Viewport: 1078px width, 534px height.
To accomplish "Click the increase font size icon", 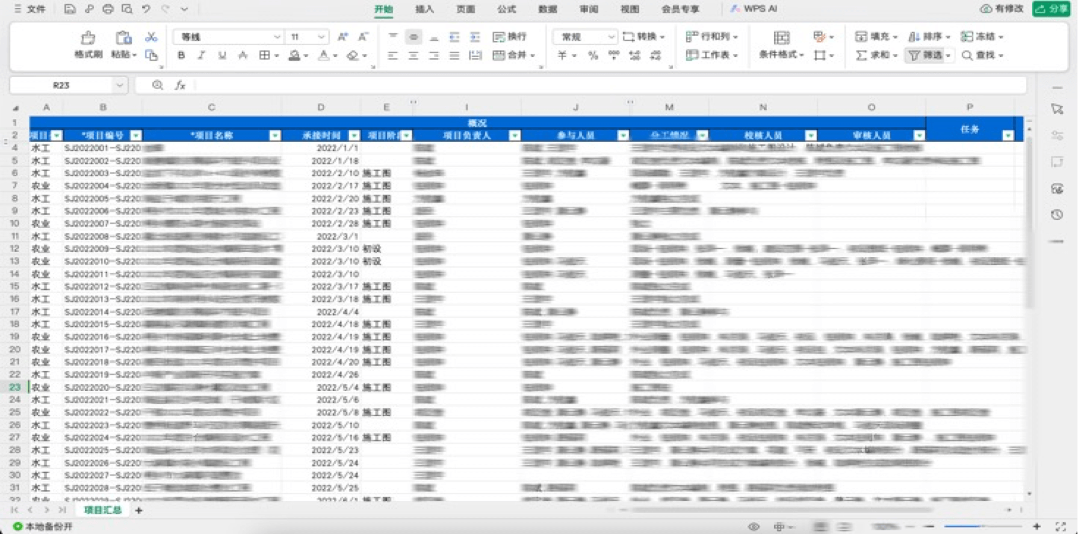I will [342, 37].
